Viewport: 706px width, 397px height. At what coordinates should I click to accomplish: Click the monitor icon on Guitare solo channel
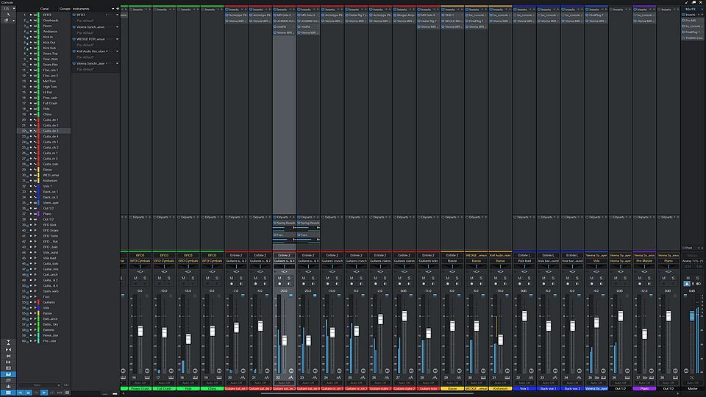(434, 284)
